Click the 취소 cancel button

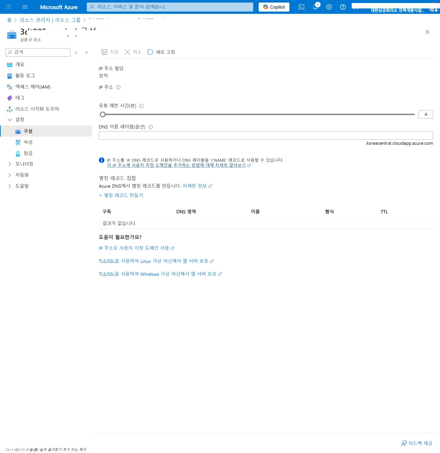tap(133, 52)
